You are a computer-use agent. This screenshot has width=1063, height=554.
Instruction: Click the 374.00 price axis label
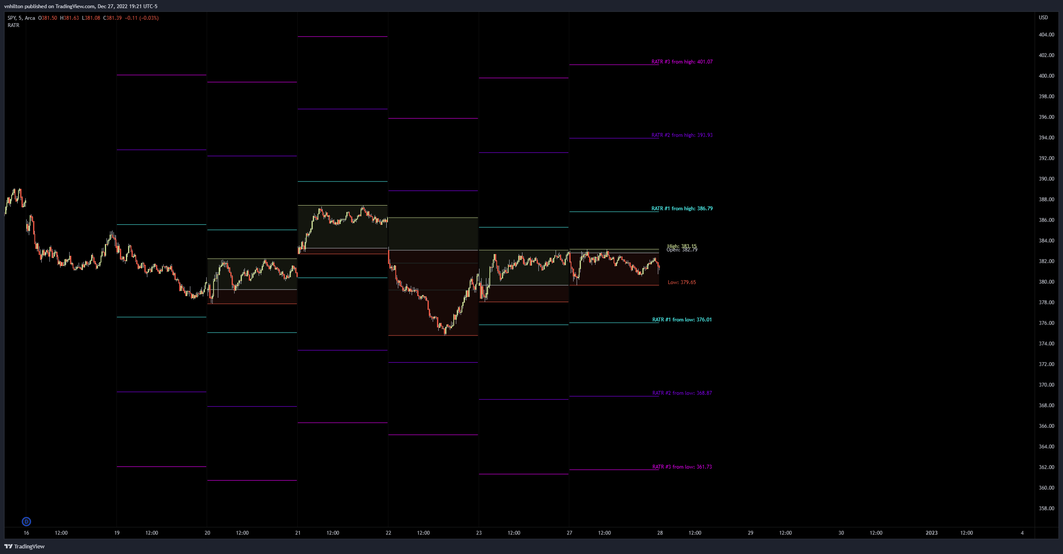[1046, 344]
